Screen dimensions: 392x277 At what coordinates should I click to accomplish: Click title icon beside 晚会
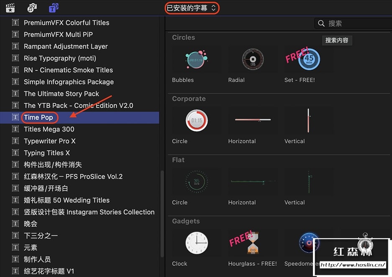(x=15, y=224)
